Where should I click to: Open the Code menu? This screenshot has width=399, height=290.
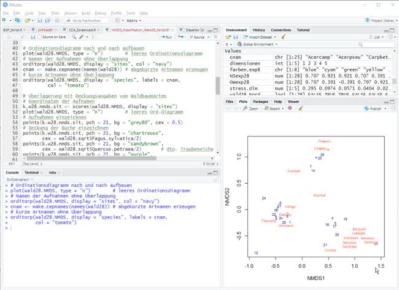click(x=29, y=13)
